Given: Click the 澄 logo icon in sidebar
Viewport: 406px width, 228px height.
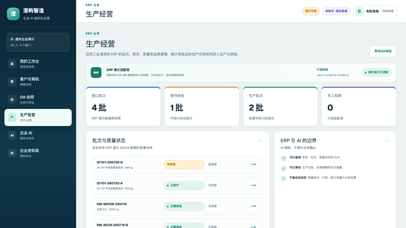Looking at the screenshot, I should (x=13, y=14).
